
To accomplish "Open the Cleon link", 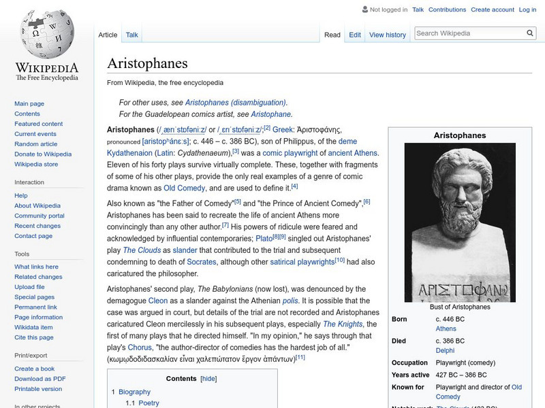I will pos(158,301).
